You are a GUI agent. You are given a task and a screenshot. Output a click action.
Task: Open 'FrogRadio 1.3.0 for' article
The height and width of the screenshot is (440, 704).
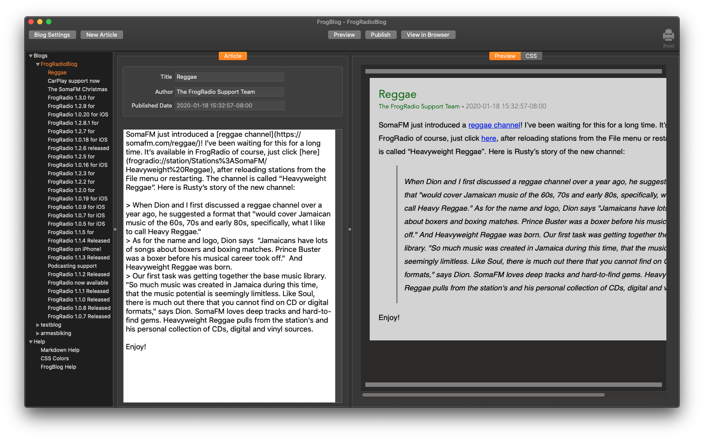pyautogui.click(x=71, y=98)
